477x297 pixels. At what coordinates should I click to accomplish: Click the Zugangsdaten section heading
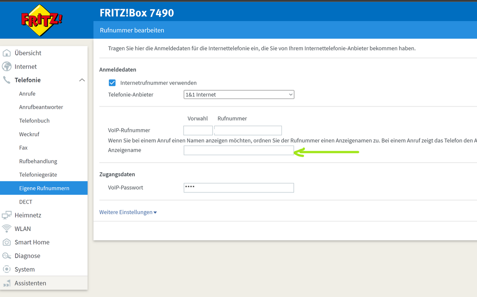117,174
